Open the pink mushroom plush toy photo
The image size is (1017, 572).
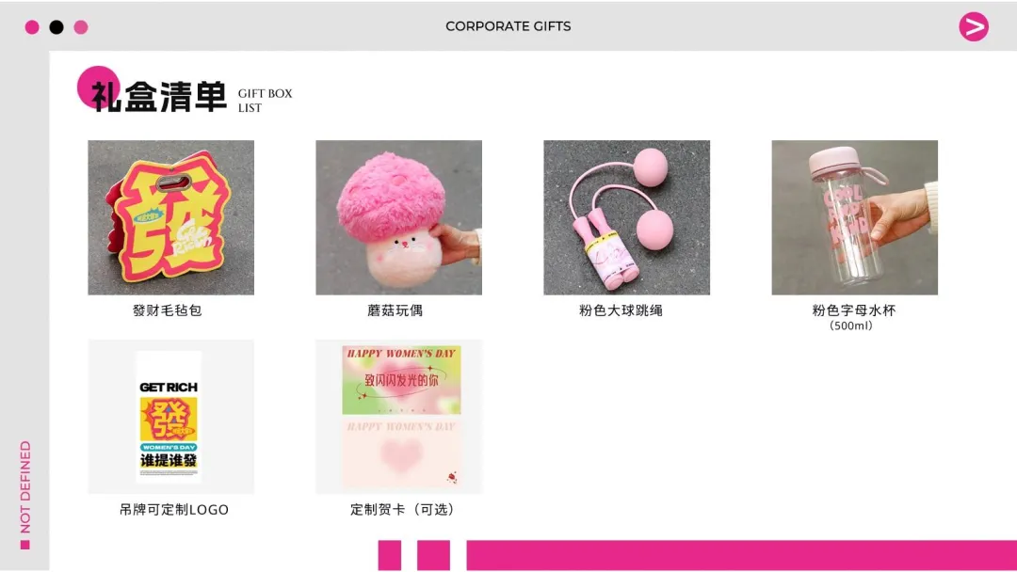399,217
